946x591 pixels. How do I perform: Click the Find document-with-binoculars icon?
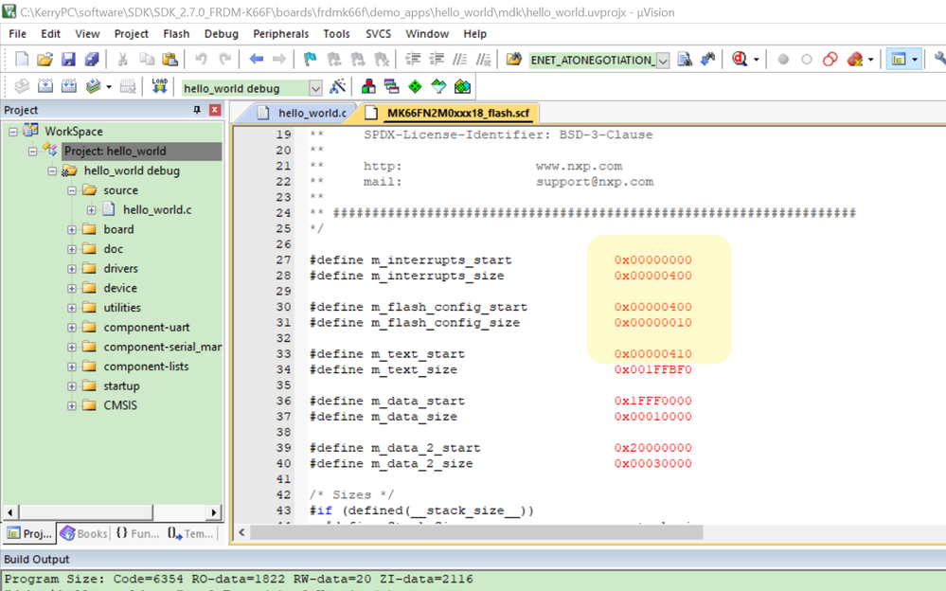pyautogui.click(x=685, y=59)
